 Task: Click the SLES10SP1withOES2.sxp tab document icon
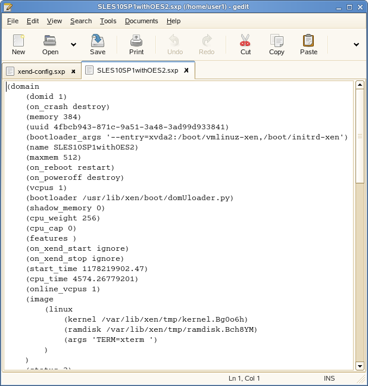coord(89,70)
